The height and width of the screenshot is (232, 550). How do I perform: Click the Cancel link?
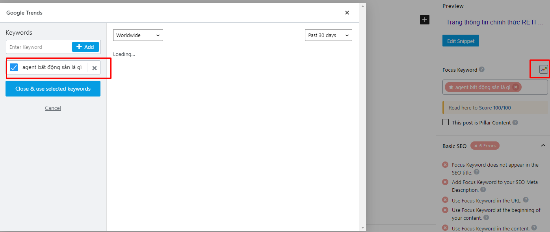pos(53,108)
